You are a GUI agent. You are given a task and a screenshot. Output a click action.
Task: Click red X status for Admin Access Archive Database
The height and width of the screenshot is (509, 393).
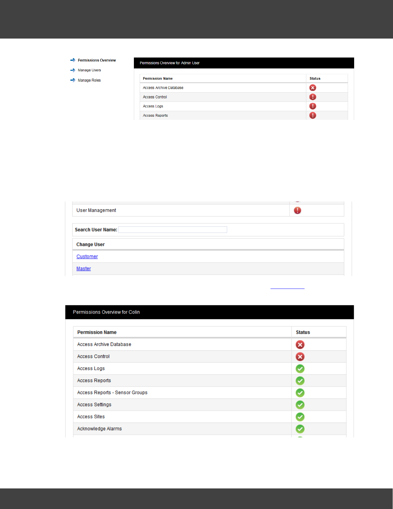313,88
